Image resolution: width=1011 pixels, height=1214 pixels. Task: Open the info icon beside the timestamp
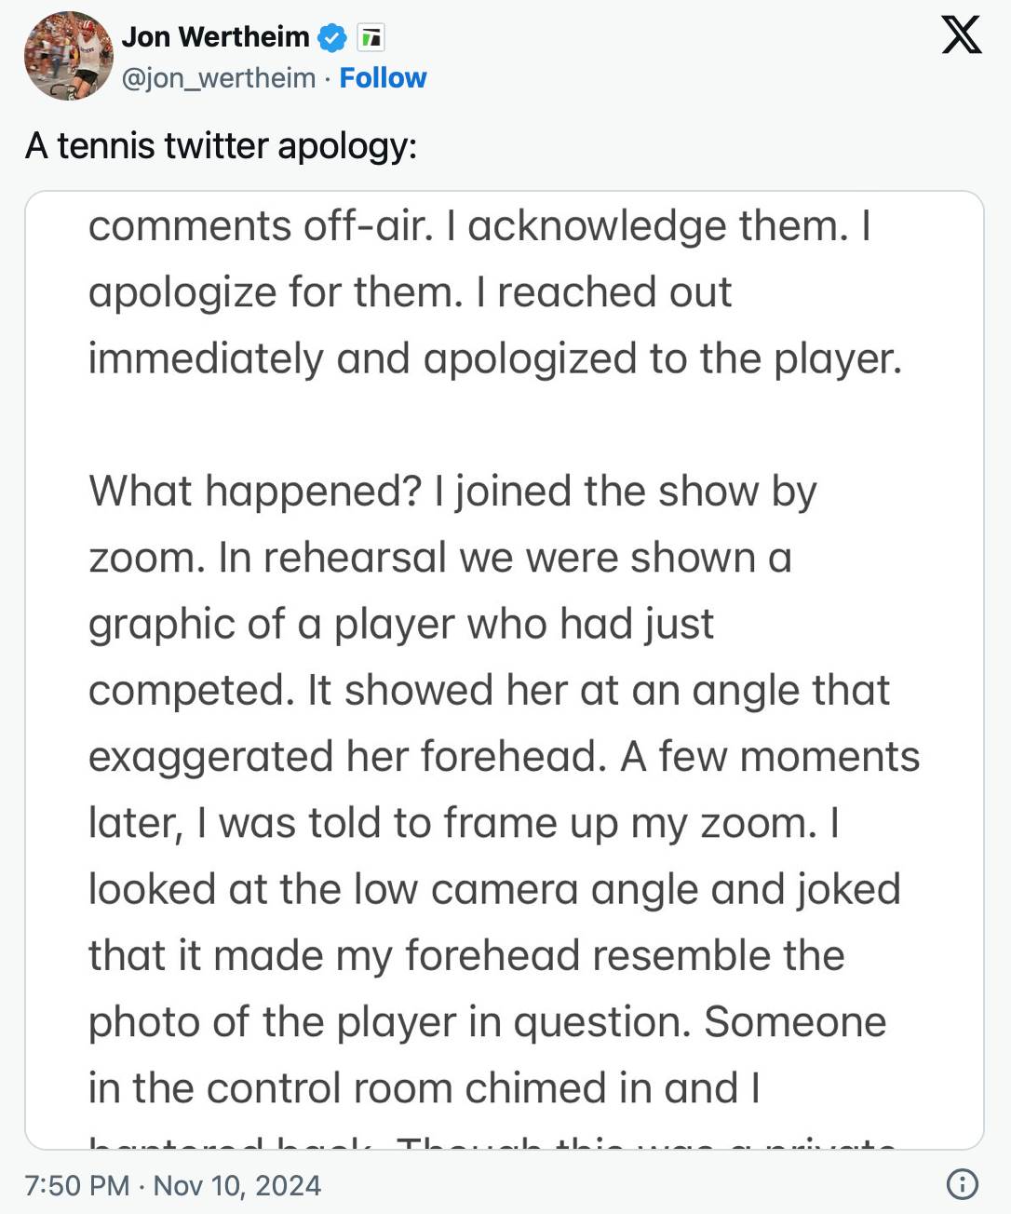962,1184
